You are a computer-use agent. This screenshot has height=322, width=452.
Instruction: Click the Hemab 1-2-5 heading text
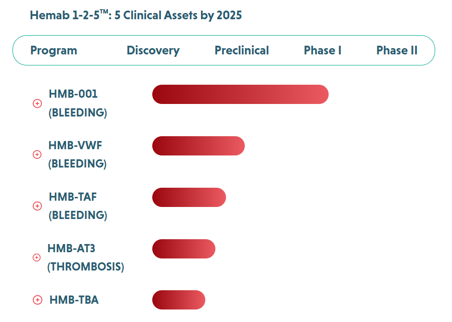[135, 15]
